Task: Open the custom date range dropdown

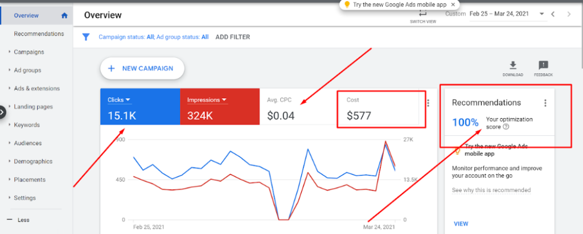Action: click(541, 14)
